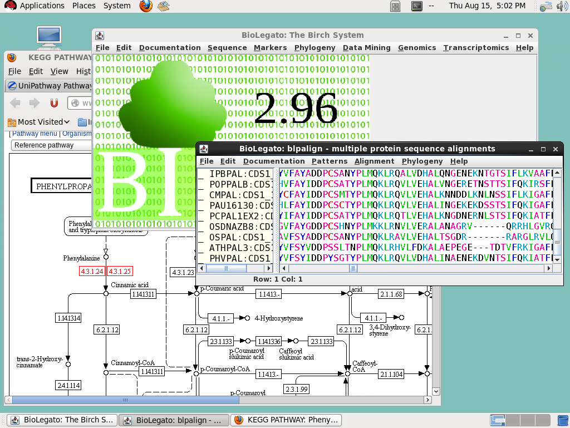Click the Firefox forward arrow button

click(35, 103)
